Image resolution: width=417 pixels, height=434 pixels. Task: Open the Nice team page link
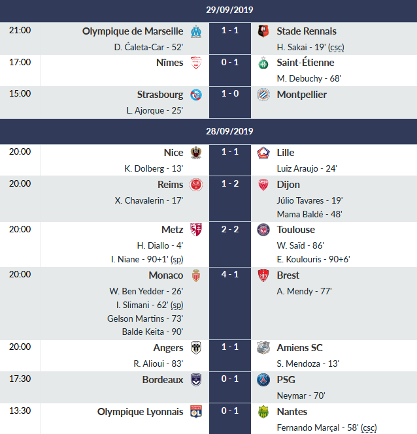click(x=173, y=153)
